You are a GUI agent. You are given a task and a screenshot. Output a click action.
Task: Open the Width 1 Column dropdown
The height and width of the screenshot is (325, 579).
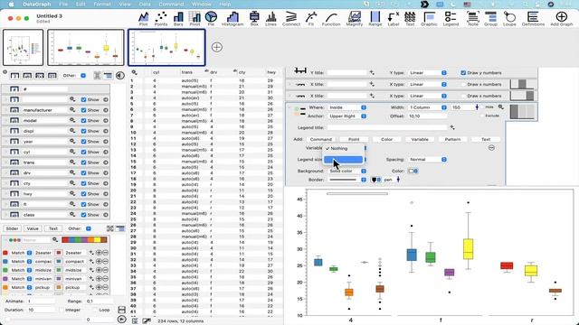click(x=427, y=107)
